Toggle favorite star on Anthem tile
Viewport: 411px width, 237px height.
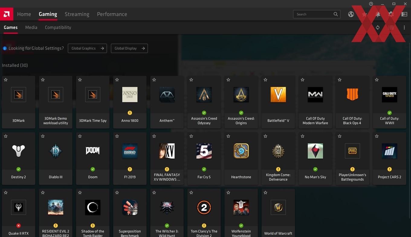(x=154, y=80)
